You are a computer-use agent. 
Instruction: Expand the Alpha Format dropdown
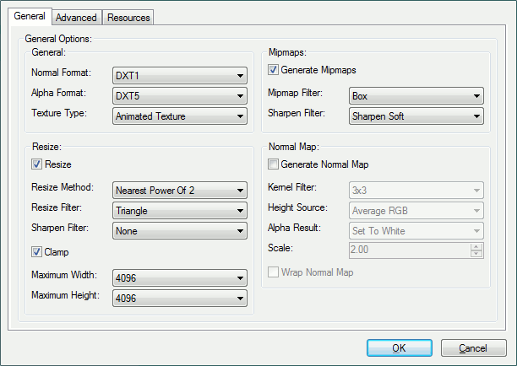click(179, 95)
